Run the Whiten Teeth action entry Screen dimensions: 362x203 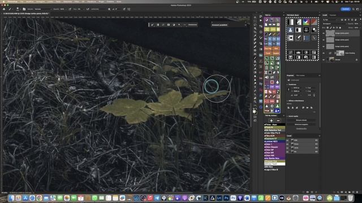pos(274,164)
